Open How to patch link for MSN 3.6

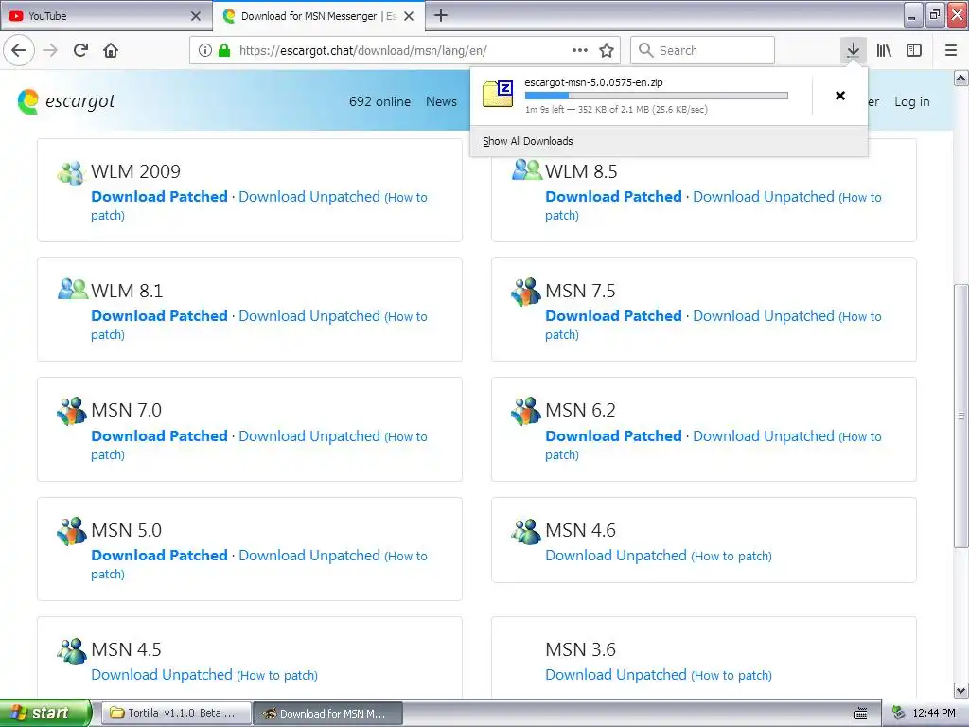point(731,675)
